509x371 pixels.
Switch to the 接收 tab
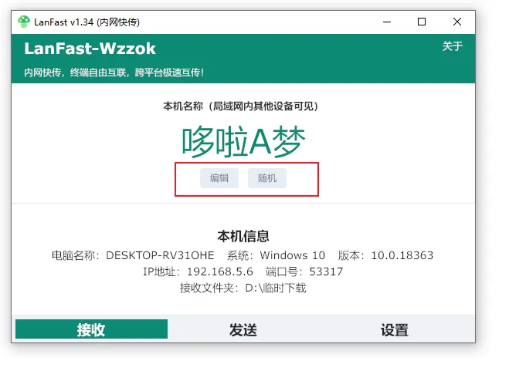pos(92,329)
